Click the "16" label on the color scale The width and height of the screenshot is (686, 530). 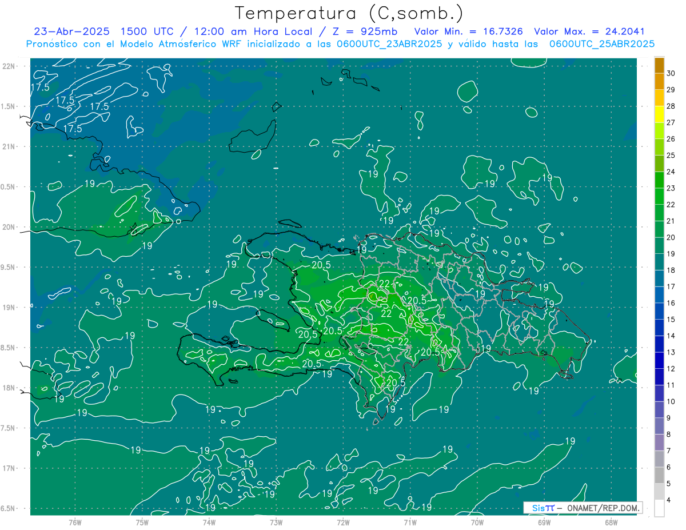point(671,303)
